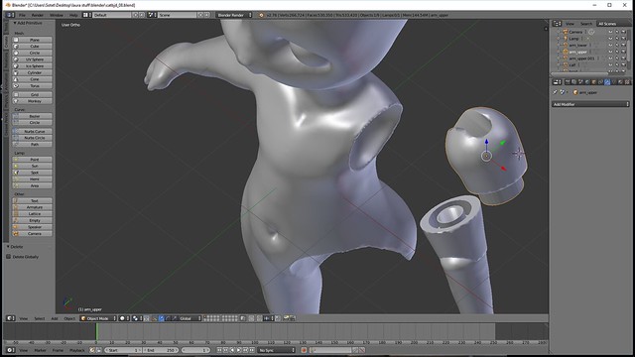Check the Delete Globally checkbox
The image size is (635, 357).
pyautogui.click(x=9, y=257)
